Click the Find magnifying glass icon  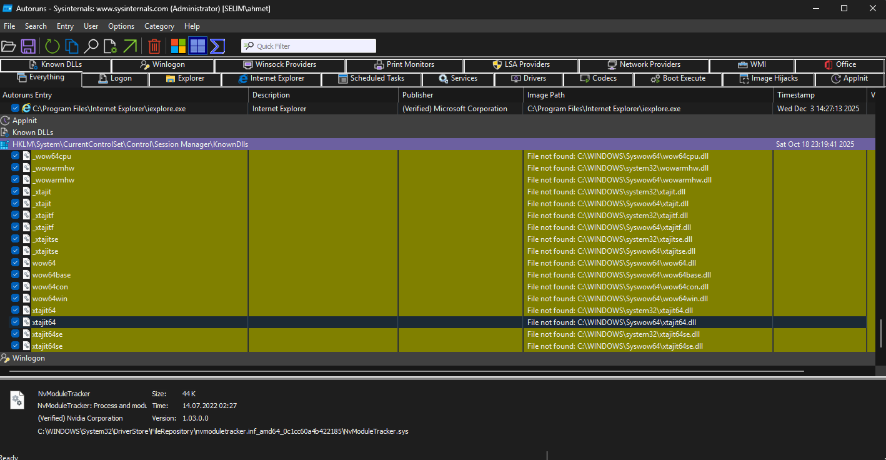point(91,46)
